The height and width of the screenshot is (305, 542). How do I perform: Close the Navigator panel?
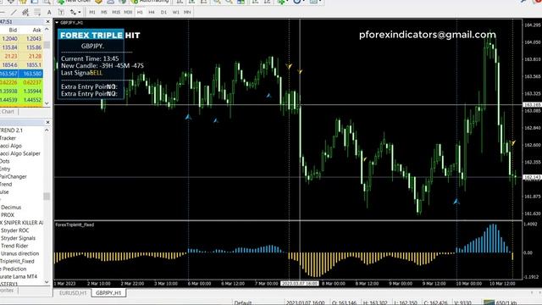(47, 122)
